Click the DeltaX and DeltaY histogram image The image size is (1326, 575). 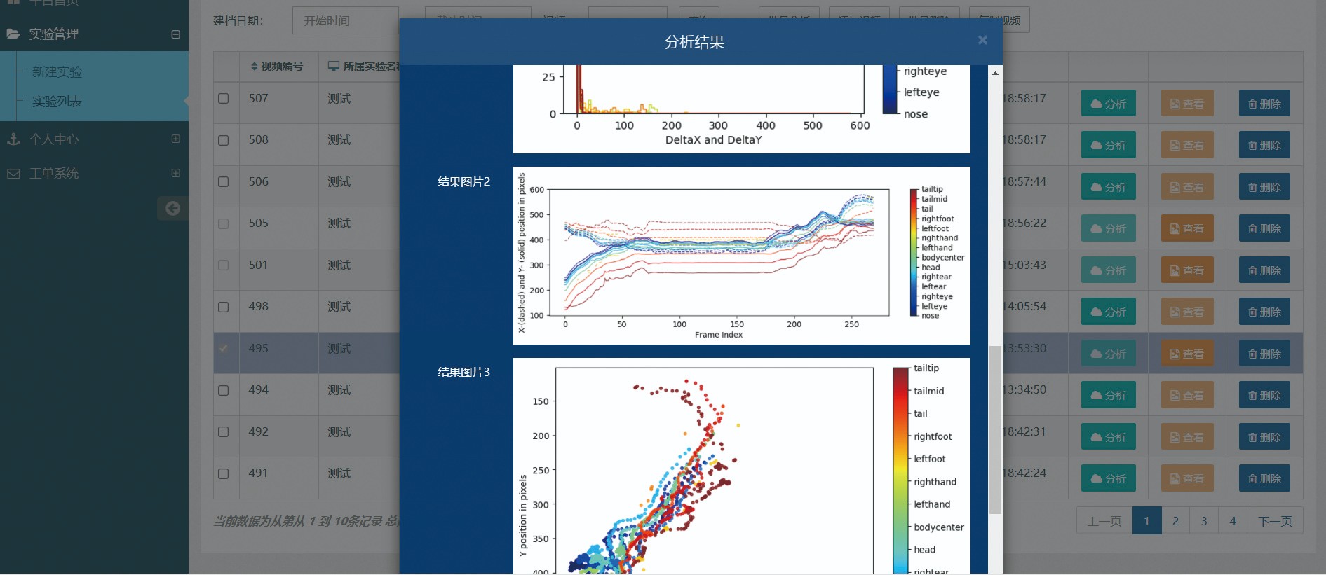742,109
